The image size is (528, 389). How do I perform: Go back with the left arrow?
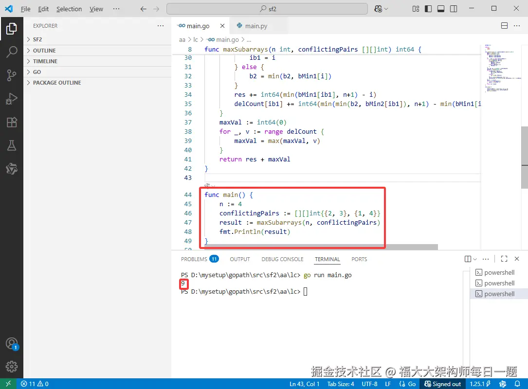[144, 9]
